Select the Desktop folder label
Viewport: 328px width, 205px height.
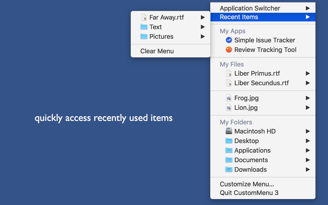[247, 141]
